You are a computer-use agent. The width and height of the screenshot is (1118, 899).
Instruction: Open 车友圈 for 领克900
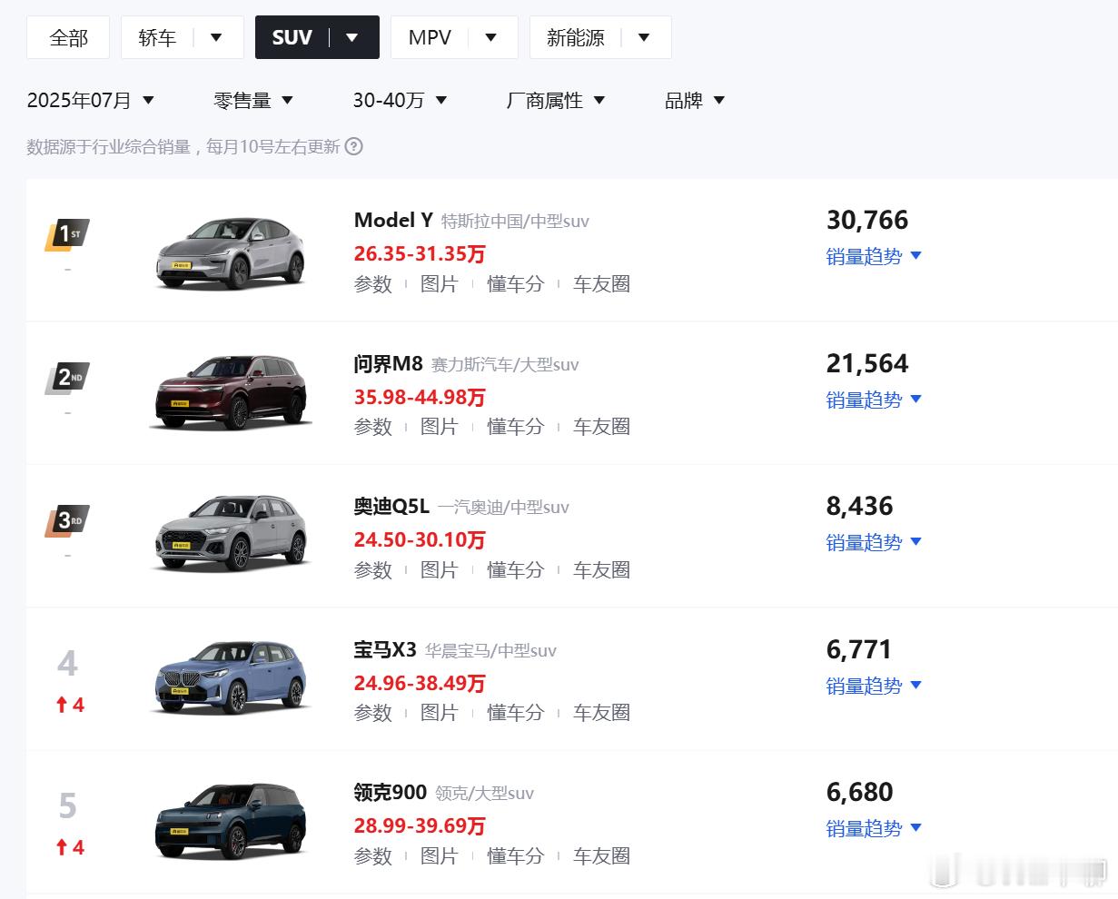[x=601, y=856]
